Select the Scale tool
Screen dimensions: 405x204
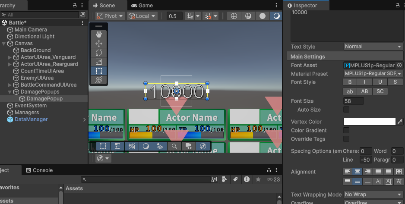98,62
